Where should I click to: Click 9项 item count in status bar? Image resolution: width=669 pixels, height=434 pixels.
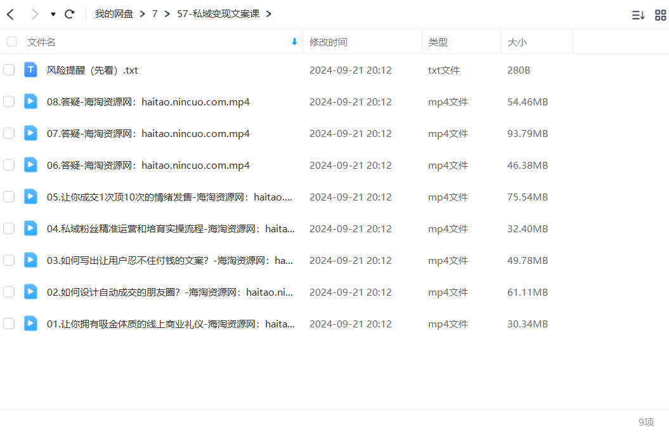[646, 422]
